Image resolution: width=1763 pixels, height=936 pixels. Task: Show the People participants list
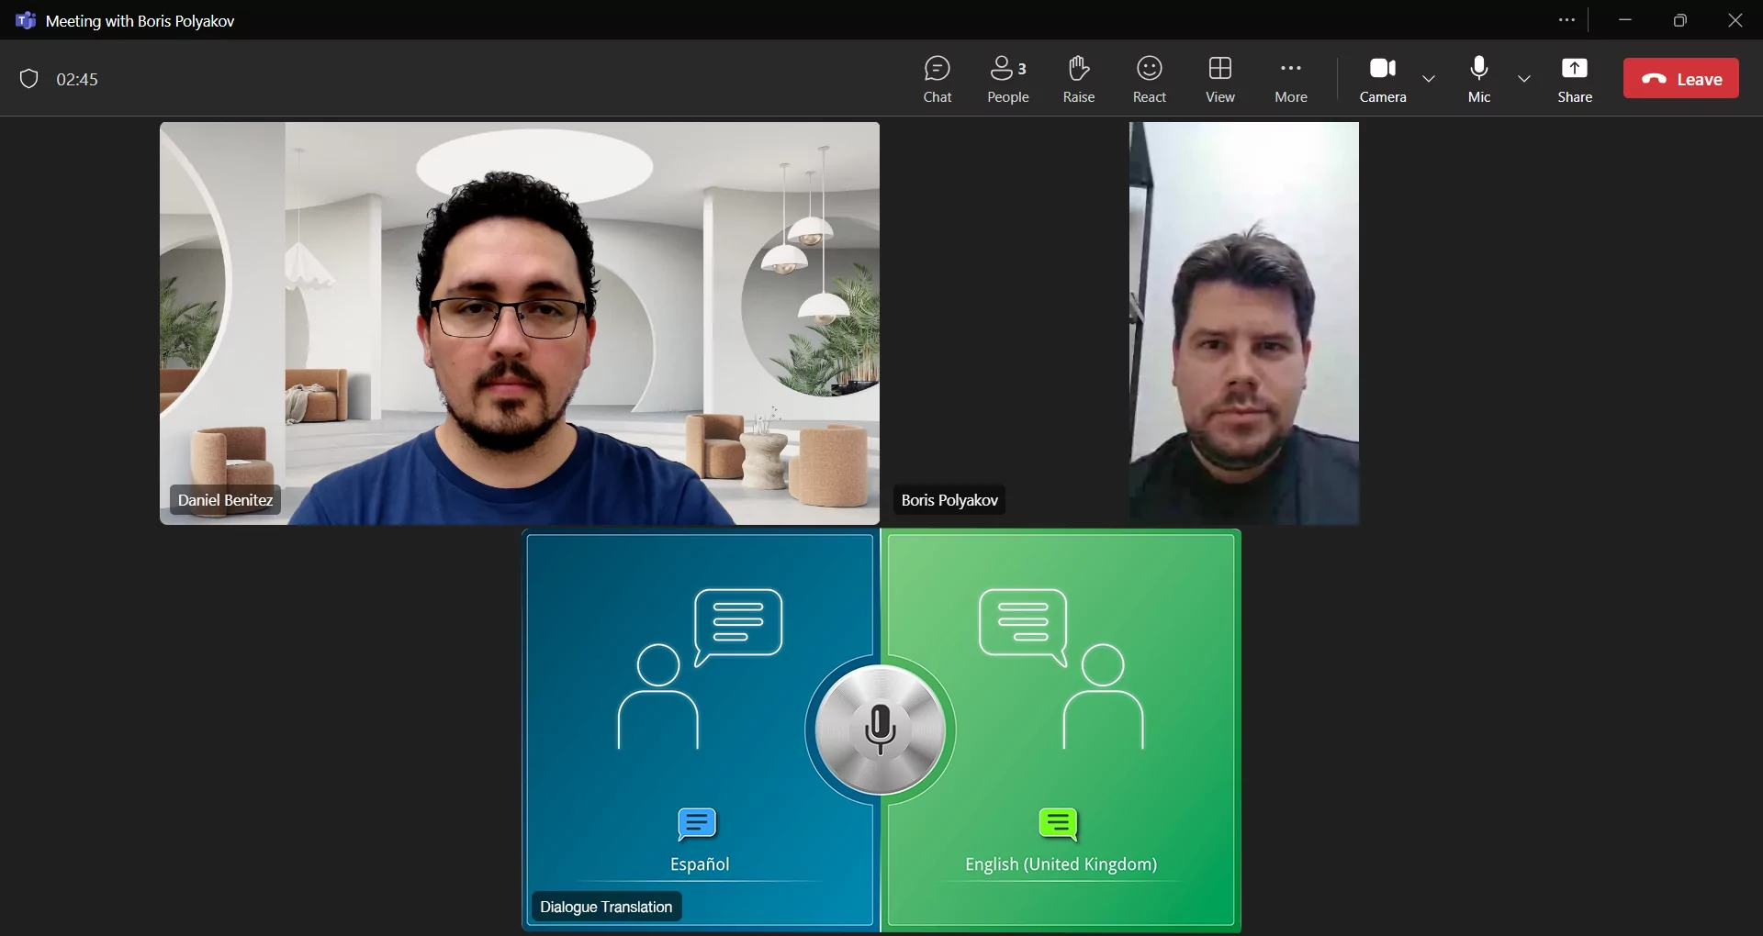tap(1007, 79)
